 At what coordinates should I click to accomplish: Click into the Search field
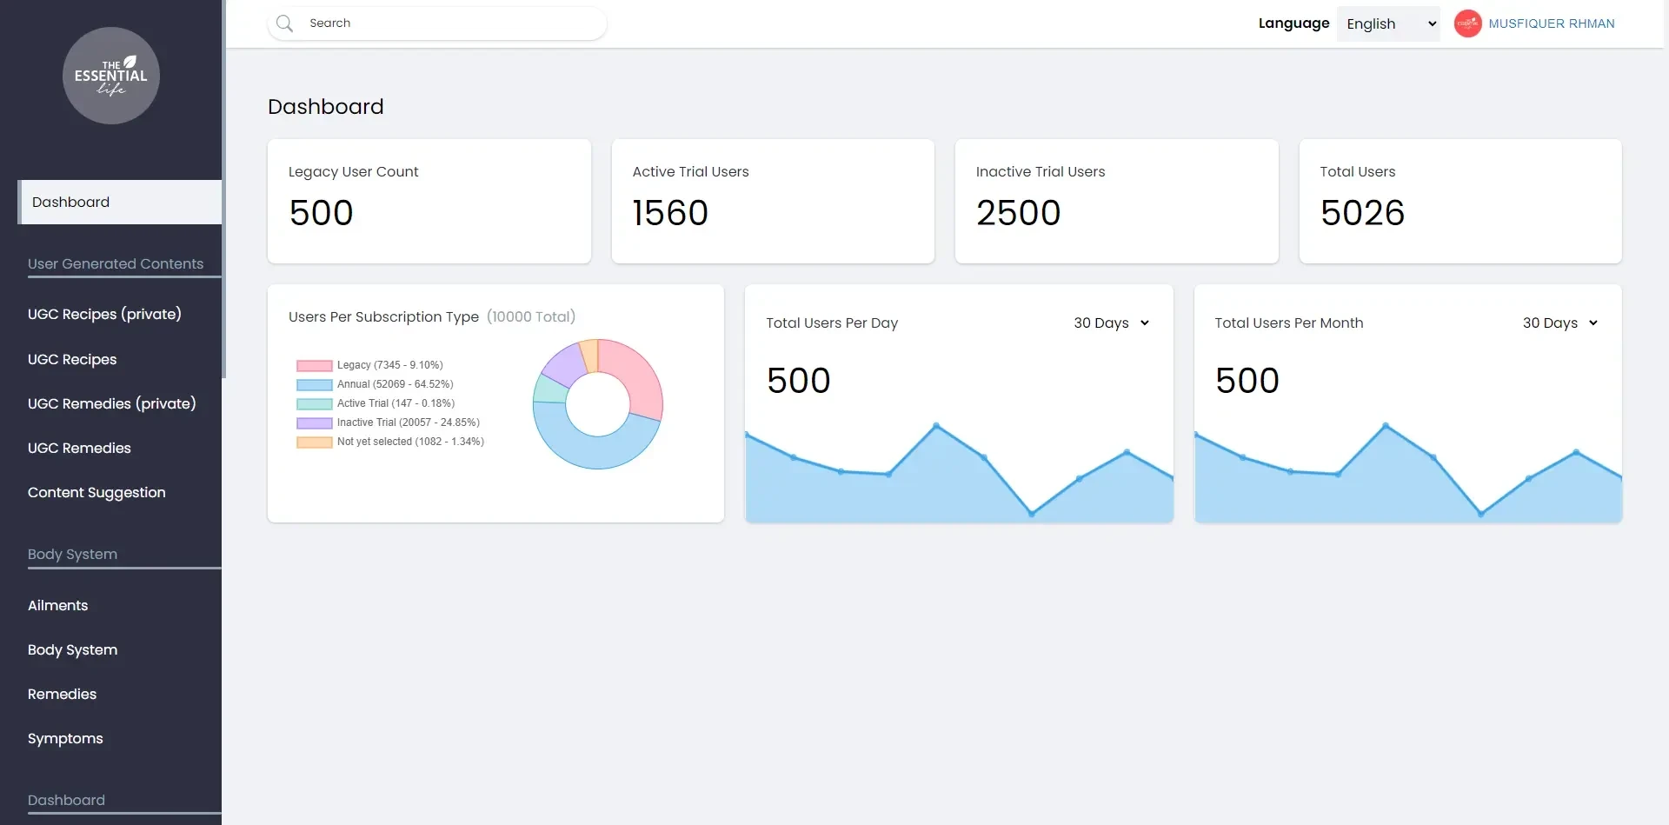pos(452,23)
